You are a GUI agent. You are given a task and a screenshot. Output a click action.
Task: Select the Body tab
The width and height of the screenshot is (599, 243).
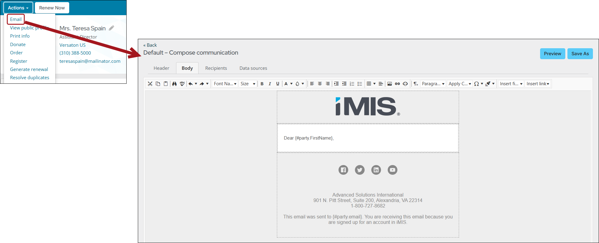click(187, 68)
